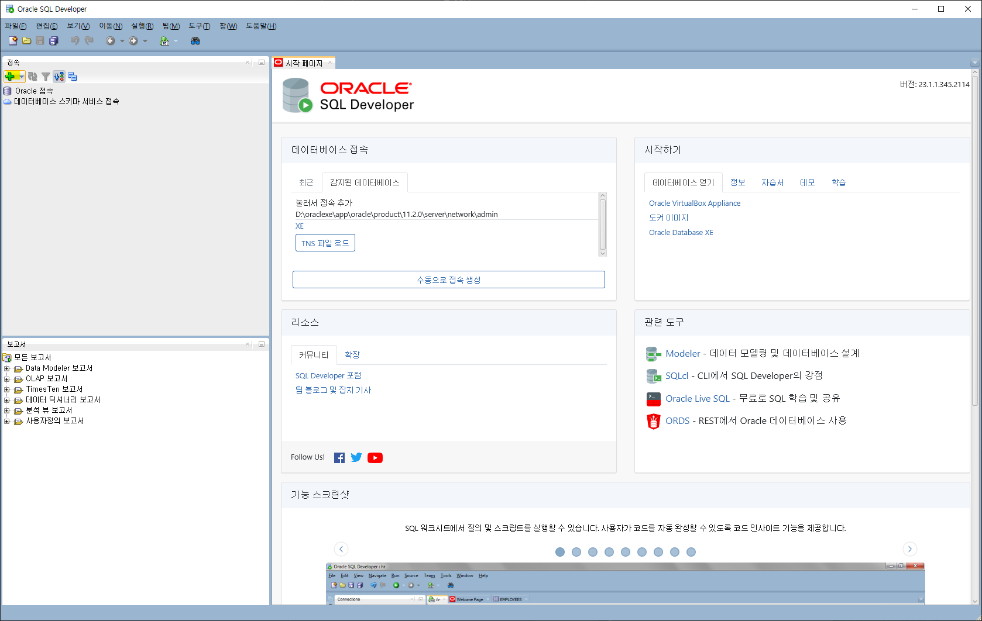The image size is (982, 621).
Task: Click the funnel Filter icon in connections panel
Action: point(46,77)
